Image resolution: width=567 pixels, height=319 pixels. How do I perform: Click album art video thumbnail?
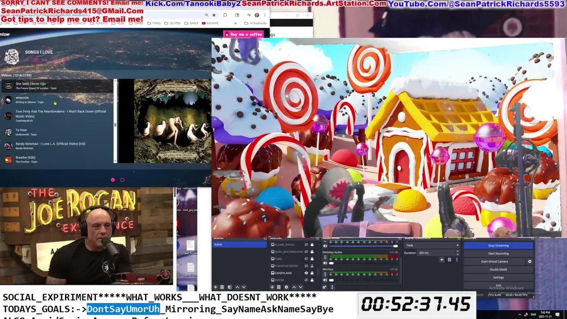(172, 121)
